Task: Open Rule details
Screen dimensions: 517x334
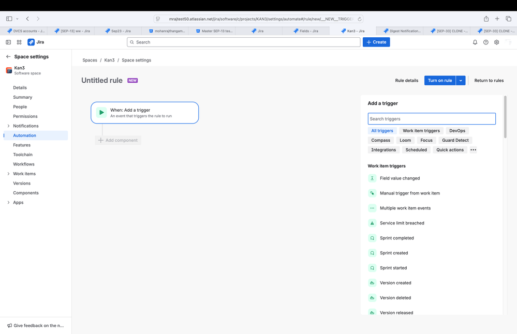Action: [x=407, y=80]
